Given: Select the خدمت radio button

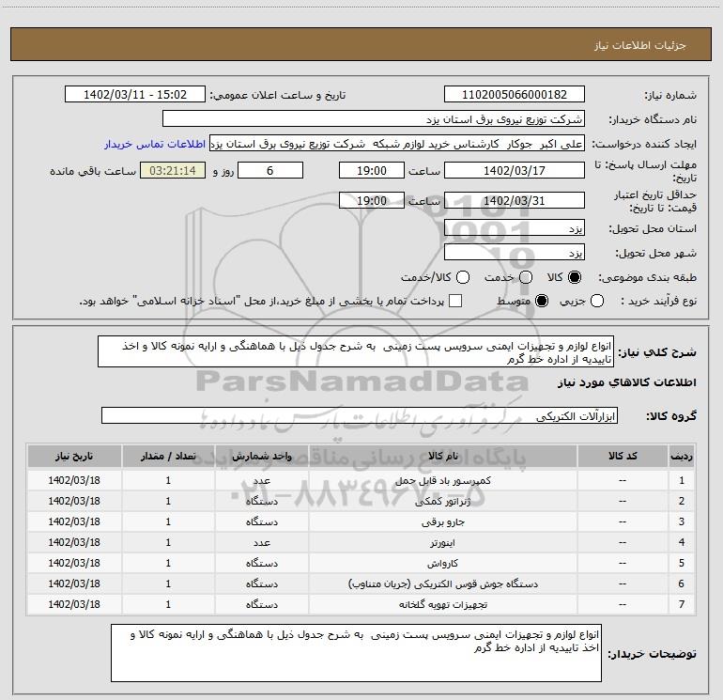Looking at the screenshot, I should pos(526,277).
